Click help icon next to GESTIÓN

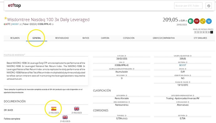pyautogui.click(x=186, y=116)
